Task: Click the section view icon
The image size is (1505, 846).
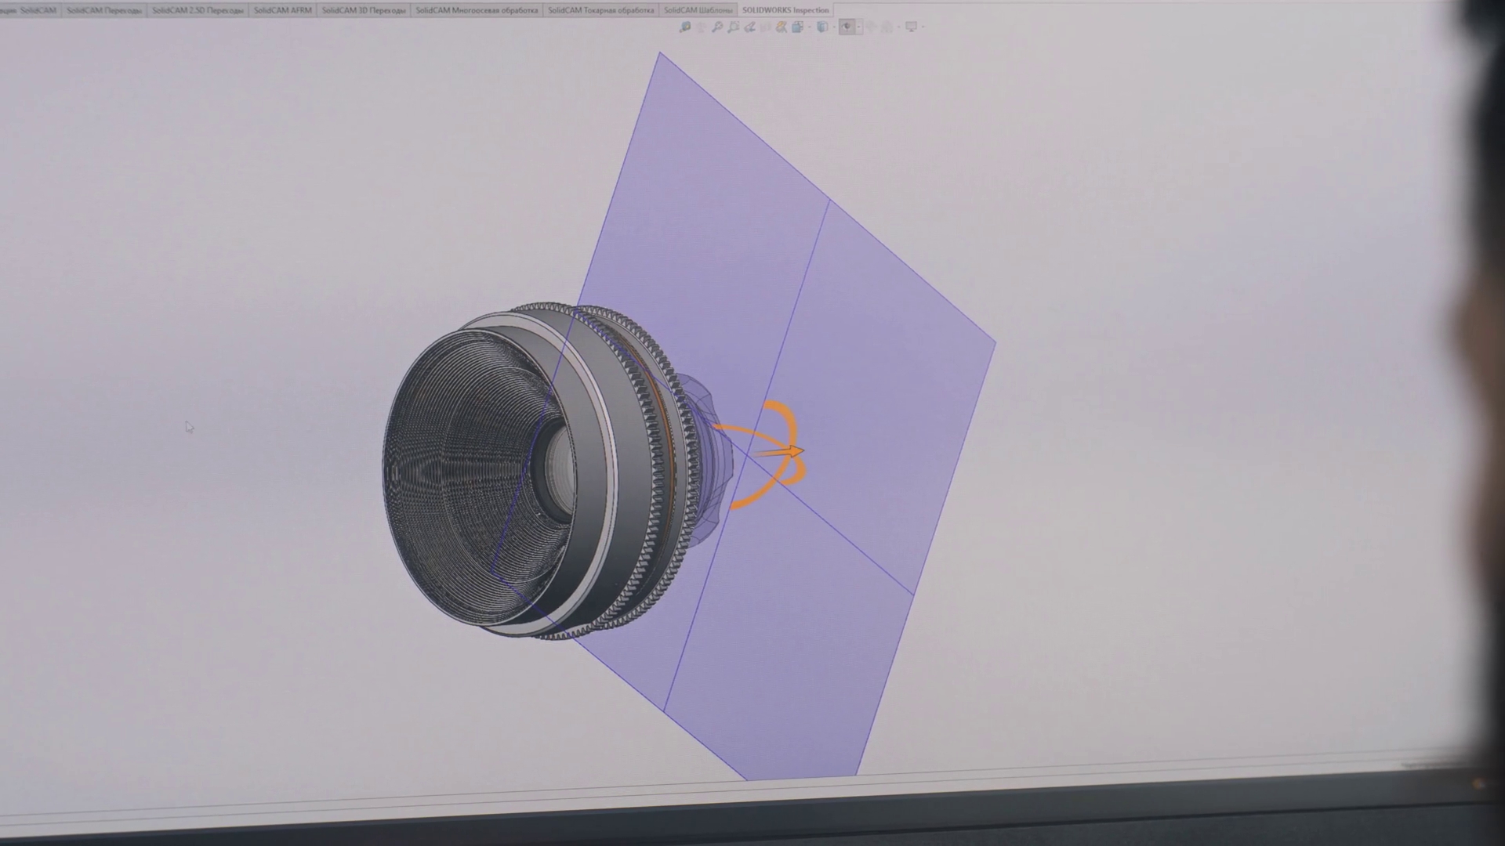Action: [766, 27]
